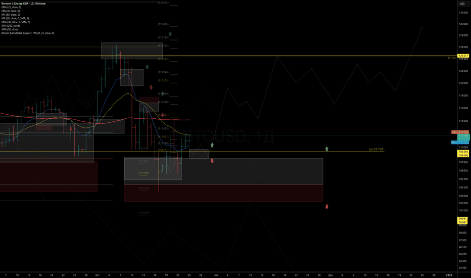Select the dark red demand zone rectangle

click(x=223, y=193)
